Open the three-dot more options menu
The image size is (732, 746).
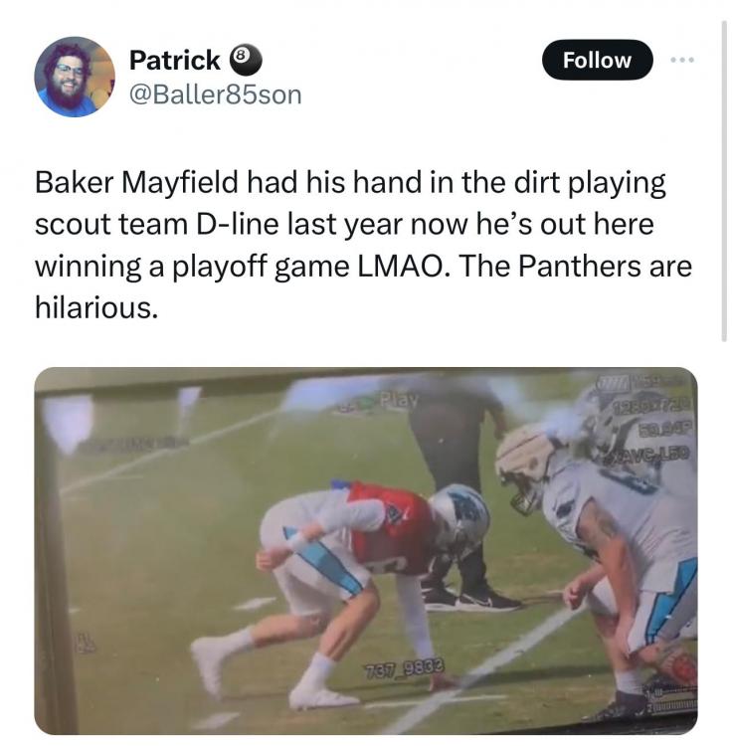pyautogui.click(x=680, y=60)
